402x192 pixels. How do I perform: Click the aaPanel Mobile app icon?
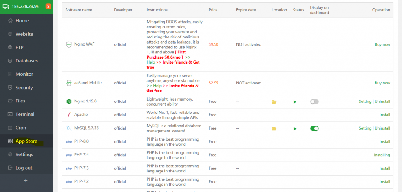(69, 83)
